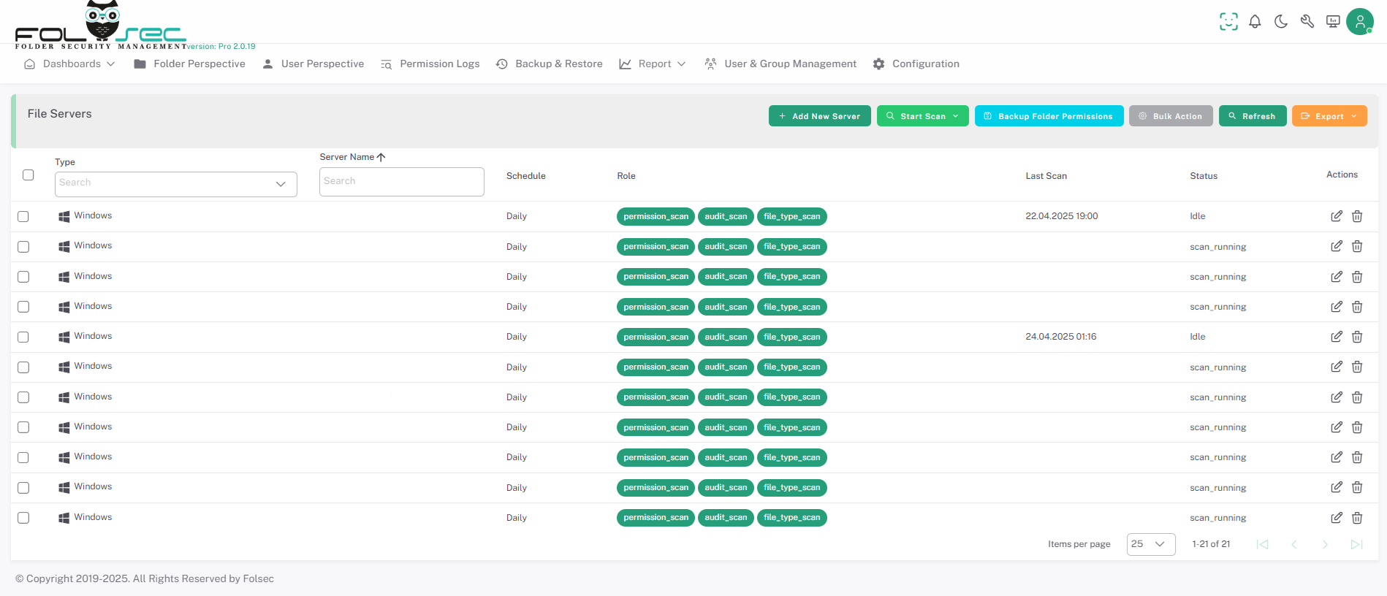1387x596 pixels.
Task: Open the user profile avatar
Action: pos(1359,22)
